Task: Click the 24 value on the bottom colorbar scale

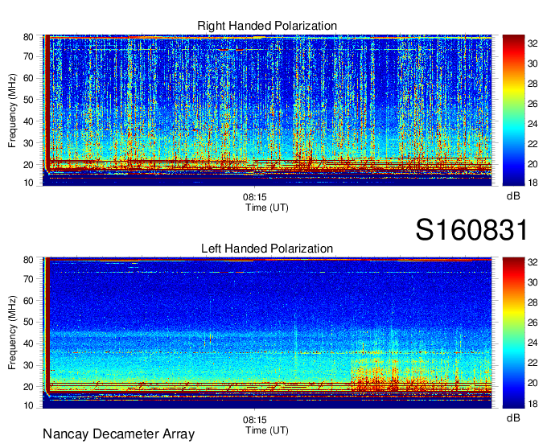Action: click(533, 343)
